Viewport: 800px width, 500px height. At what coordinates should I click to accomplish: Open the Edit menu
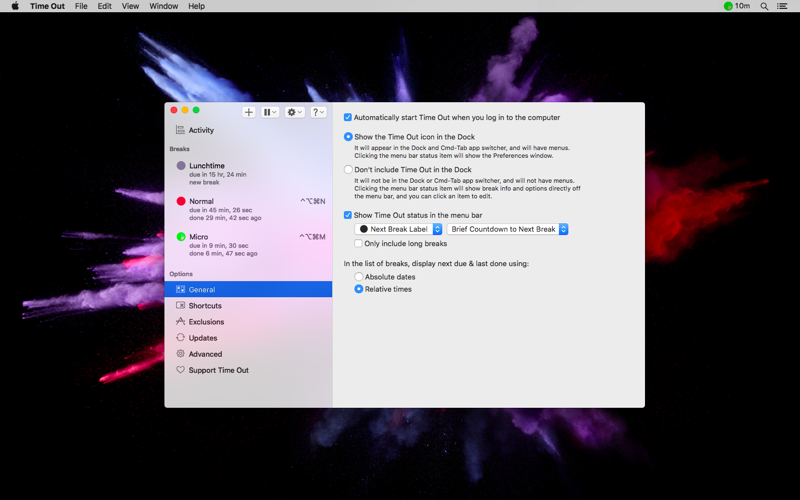[x=104, y=6]
